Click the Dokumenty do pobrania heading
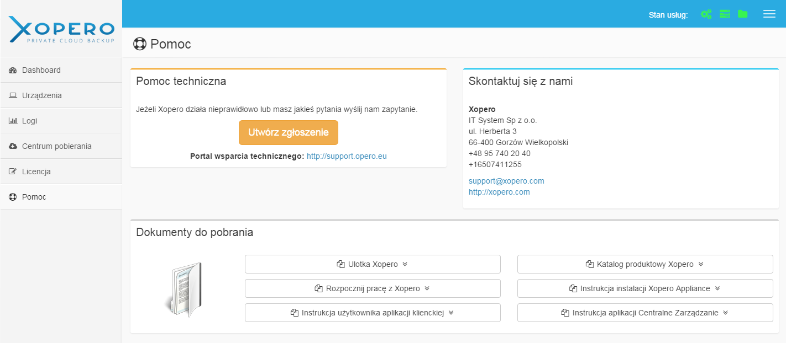 tap(195, 232)
